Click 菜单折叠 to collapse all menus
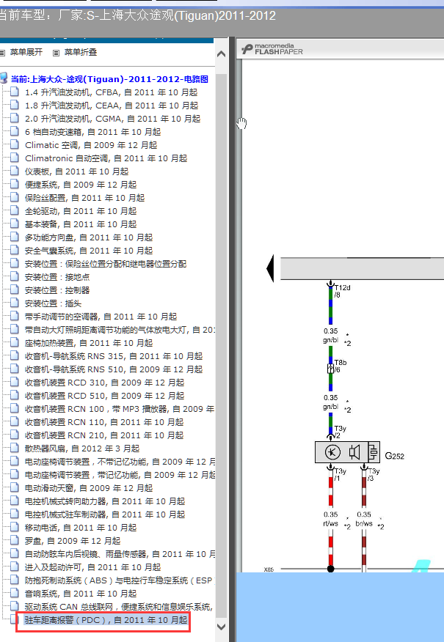 81,52
